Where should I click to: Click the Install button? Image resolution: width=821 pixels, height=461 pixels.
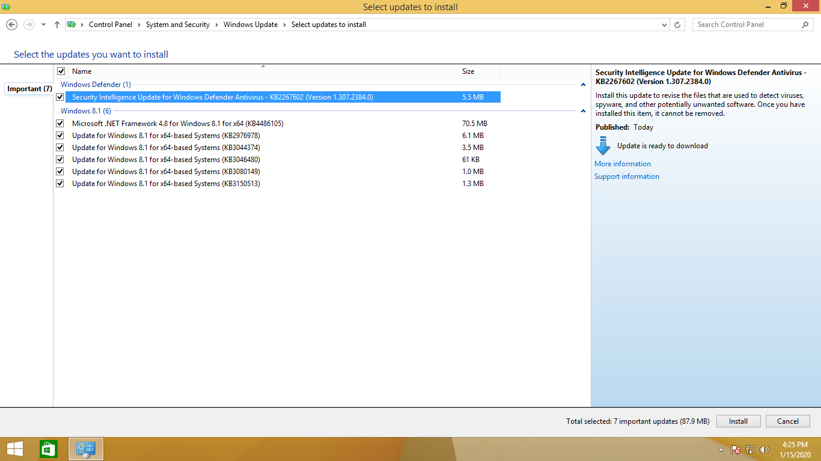[738, 421]
